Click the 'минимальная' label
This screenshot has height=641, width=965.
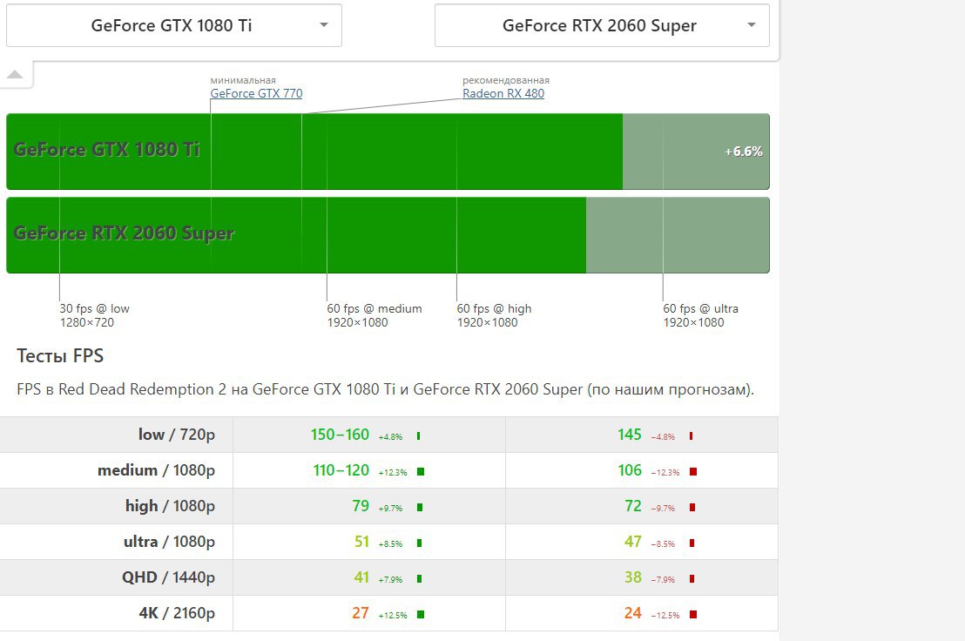(x=243, y=80)
